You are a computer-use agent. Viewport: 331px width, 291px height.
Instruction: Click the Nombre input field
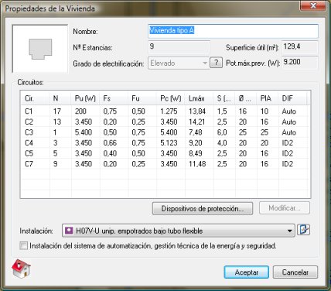tap(233, 31)
